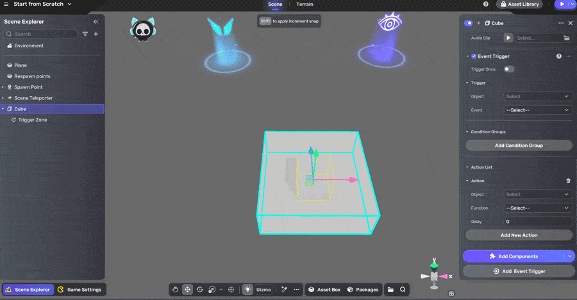Viewport: 577px width, 300px height.
Task: Select the hand pan tool
Action: [x=176, y=290]
